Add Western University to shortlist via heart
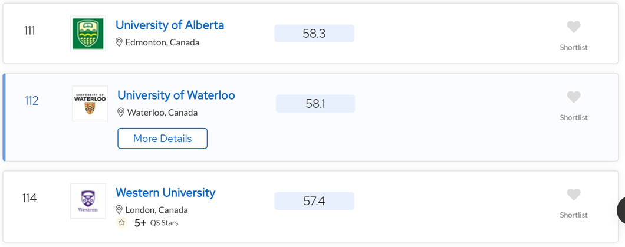The height and width of the screenshot is (247, 625). [x=574, y=195]
